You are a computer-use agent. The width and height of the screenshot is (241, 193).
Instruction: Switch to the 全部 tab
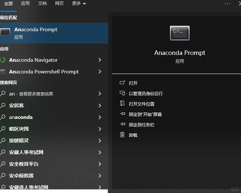(8, 4)
